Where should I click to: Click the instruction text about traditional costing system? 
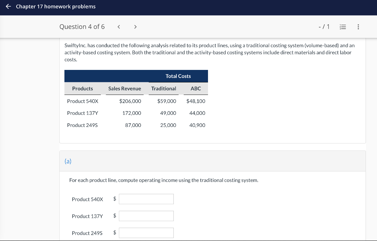coord(164,180)
